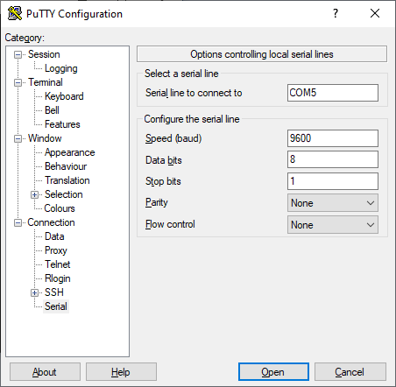
Task: Expand the Selection subtree
Action: pos(34,194)
